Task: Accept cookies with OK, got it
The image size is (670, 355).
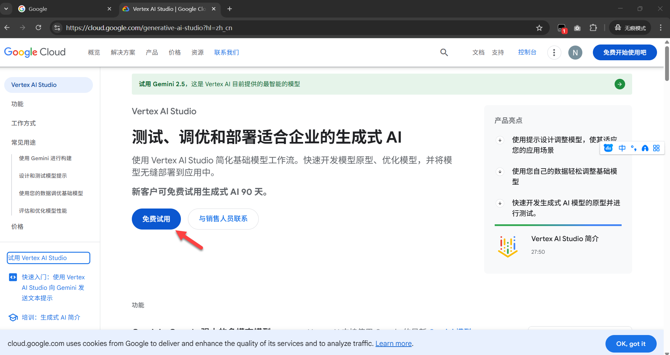Action: 631,344
